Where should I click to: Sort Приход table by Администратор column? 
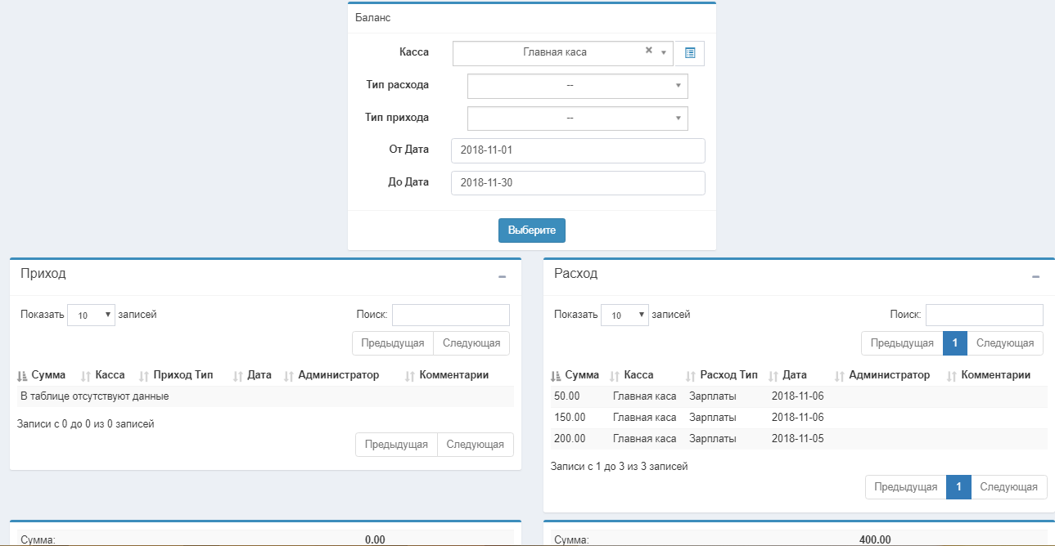[x=338, y=375]
